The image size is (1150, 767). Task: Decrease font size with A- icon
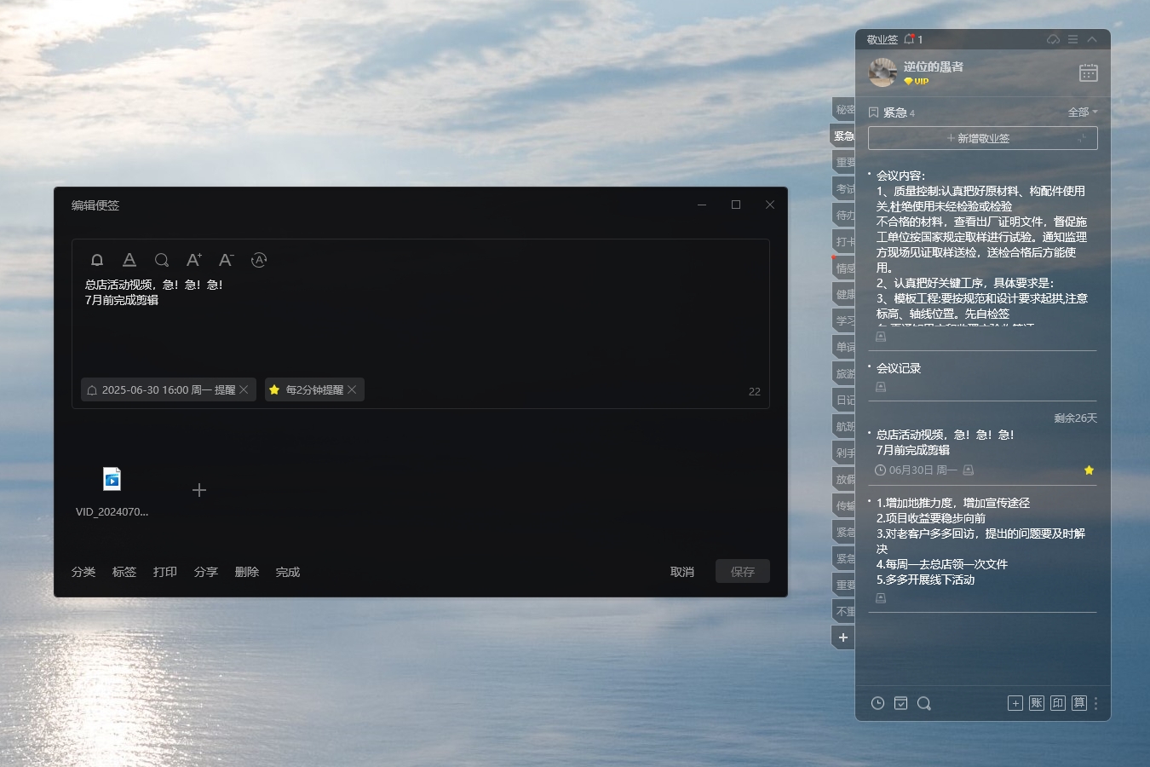click(x=226, y=260)
